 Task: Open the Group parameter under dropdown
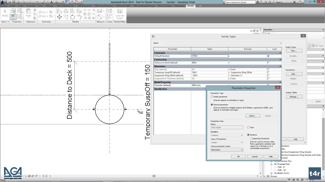[x=227, y=150]
